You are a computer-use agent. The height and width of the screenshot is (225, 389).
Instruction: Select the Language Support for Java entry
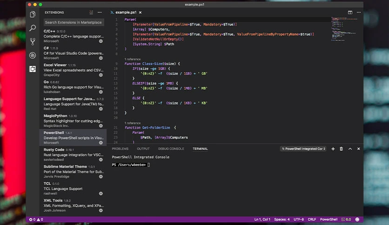pos(73,104)
